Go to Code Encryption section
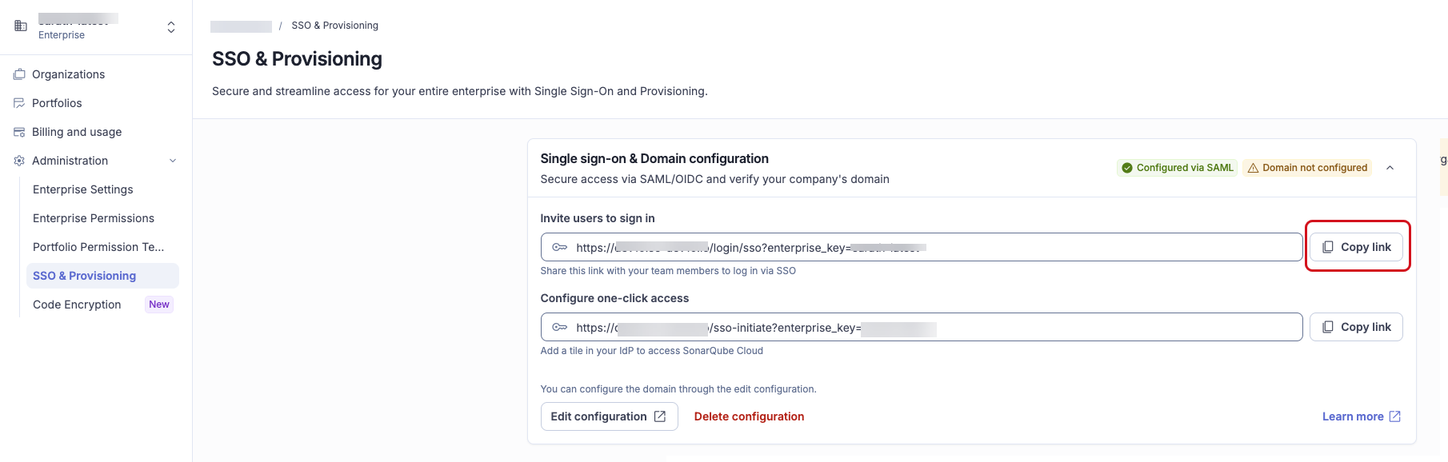Viewport: 1448px width, 462px height. [77, 305]
